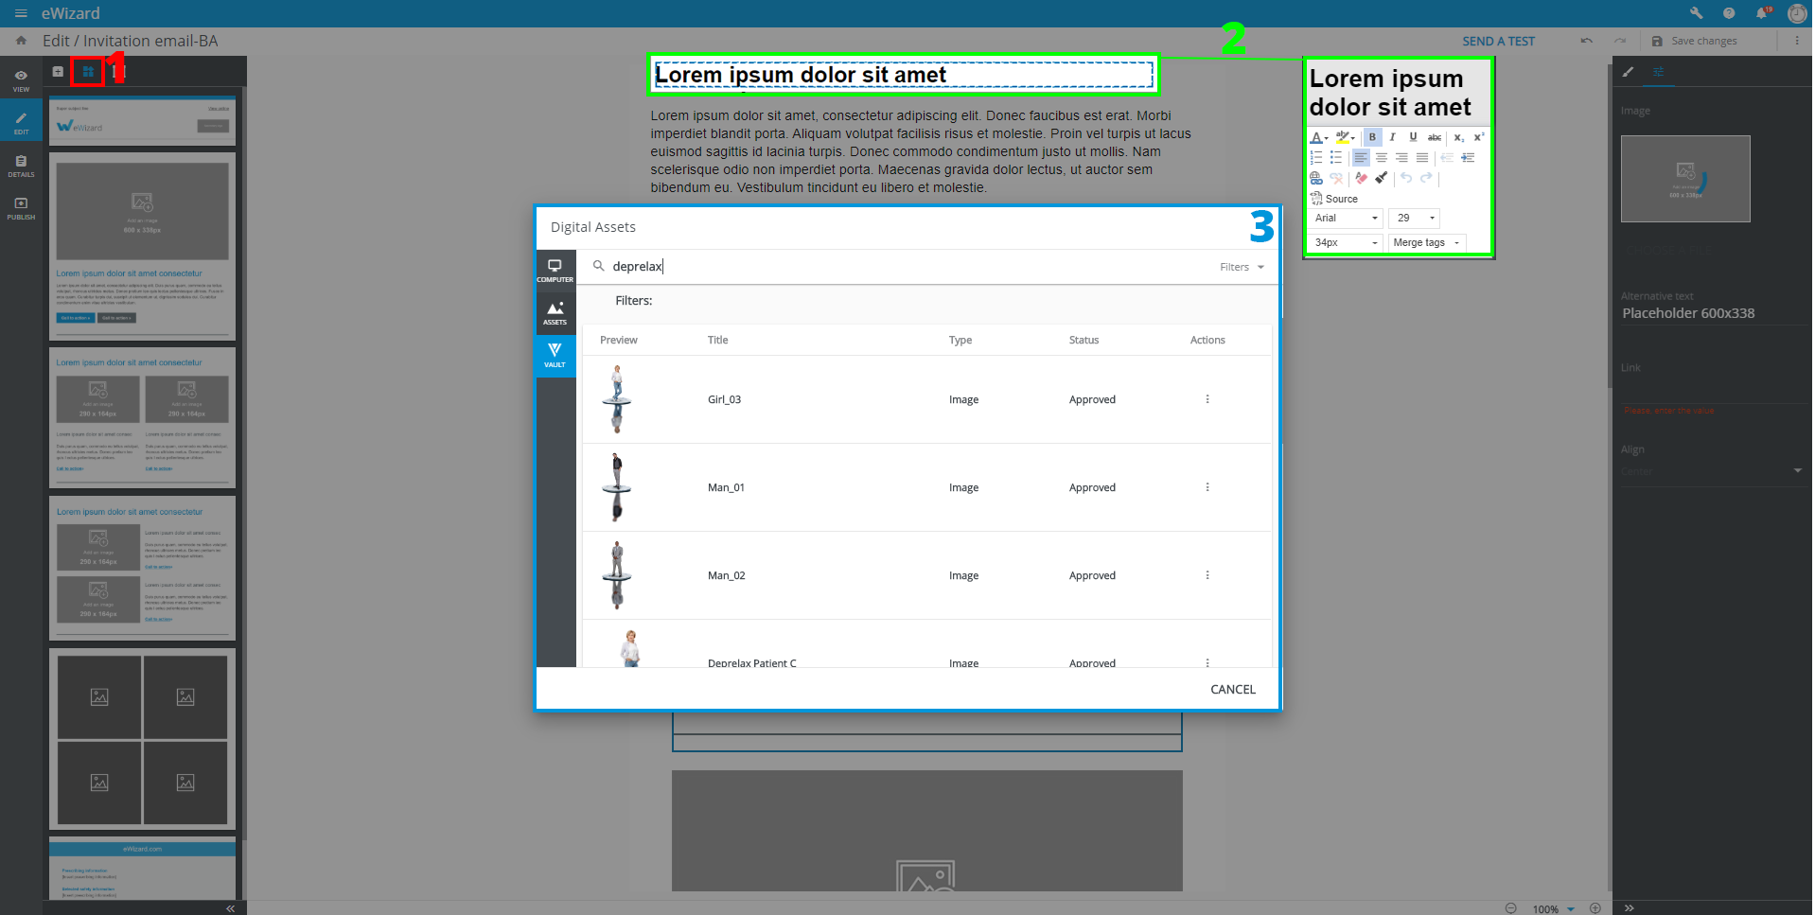This screenshot has height=915, width=1815.
Task: Click the insert link icon
Action: [x=1316, y=178]
